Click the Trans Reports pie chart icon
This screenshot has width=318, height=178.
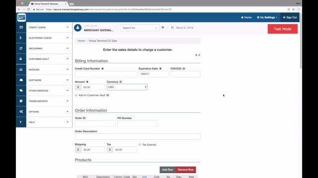21,101
